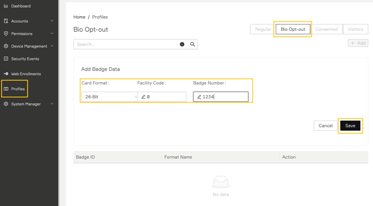Expand the Accounts menu chevron
The width and height of the screenshot is (373, 206).
(x=52, y=21)
